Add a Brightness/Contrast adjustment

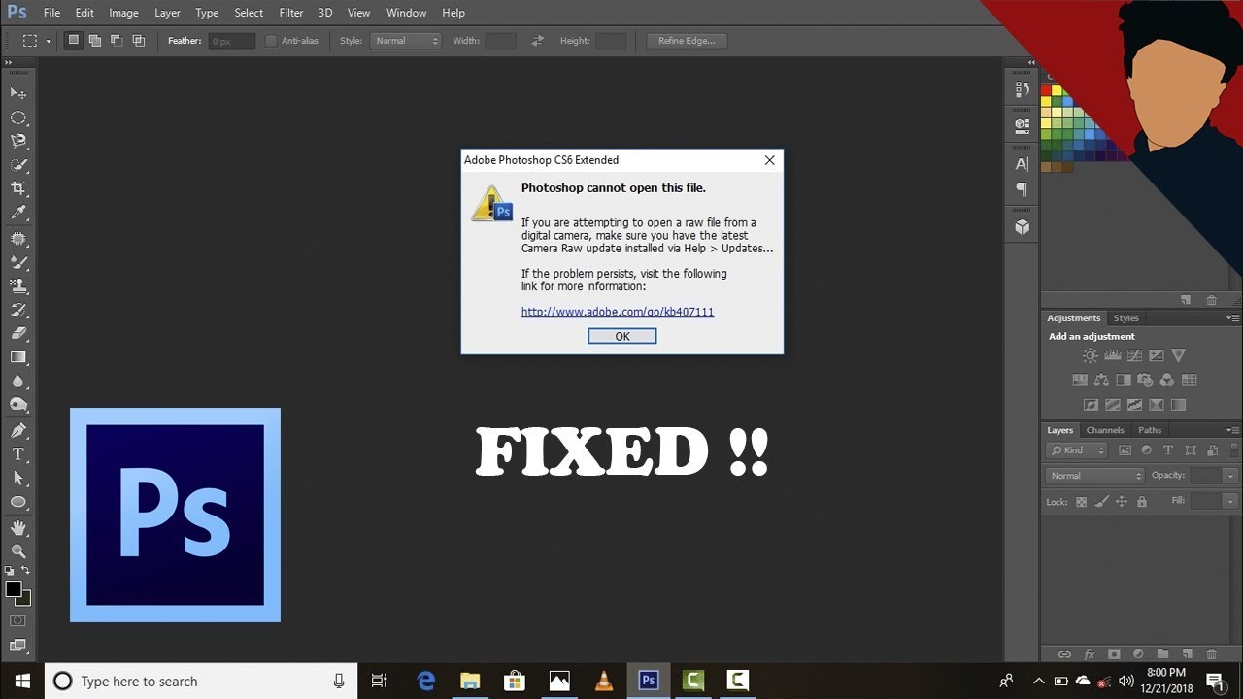(1091, 356)
